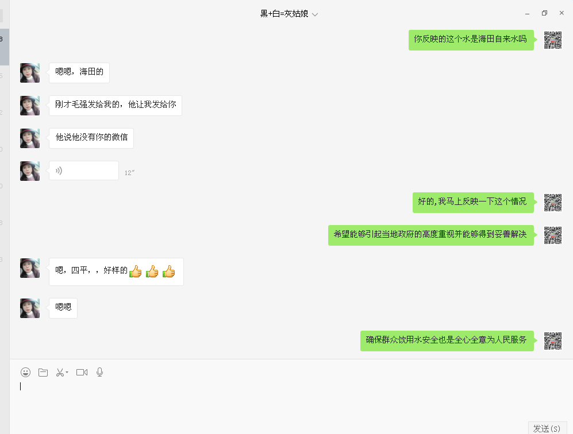Click the voice call microphone icon
This screenshot has width=573, height=434.
pos(99,373)
